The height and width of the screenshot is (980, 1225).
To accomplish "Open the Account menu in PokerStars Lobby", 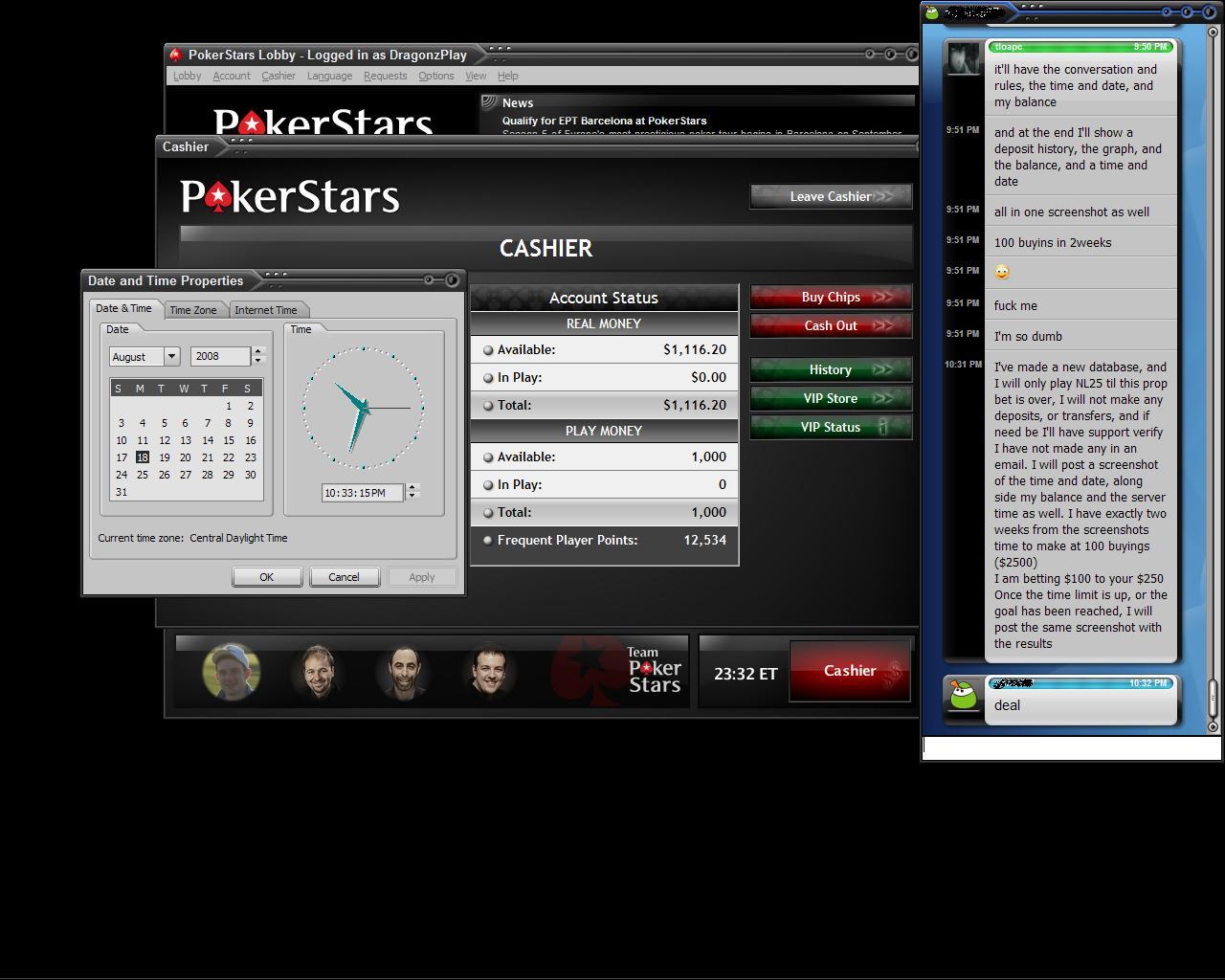I will 231,76.
